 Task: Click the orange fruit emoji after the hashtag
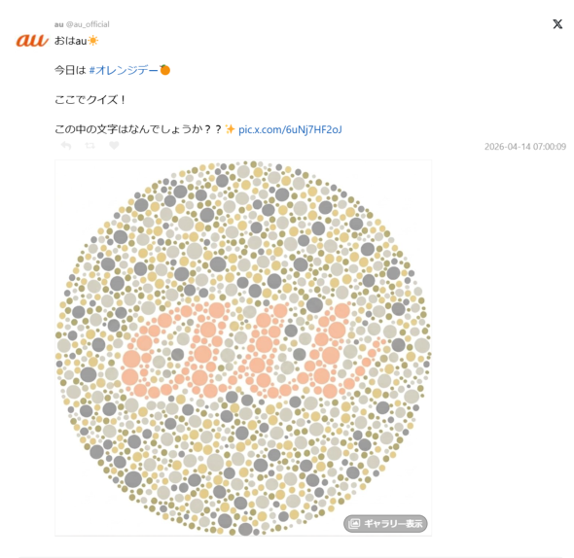pos(165,70)
